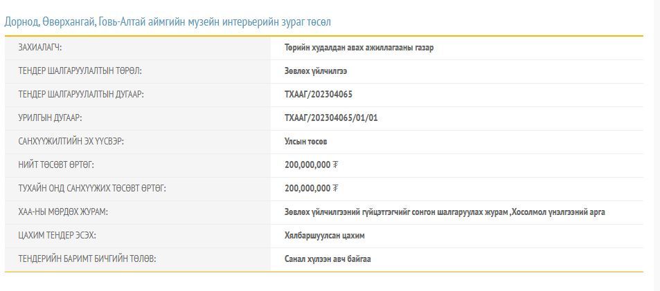Click the ХАА-НЫ МӨРДӨХ ЖУРАМ label
Image resolution: width=660 pixels, height=291 pixels.
[x=63, y=212]
